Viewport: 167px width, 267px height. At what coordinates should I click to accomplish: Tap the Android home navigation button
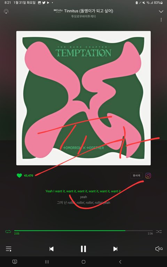tap(83, 262)
